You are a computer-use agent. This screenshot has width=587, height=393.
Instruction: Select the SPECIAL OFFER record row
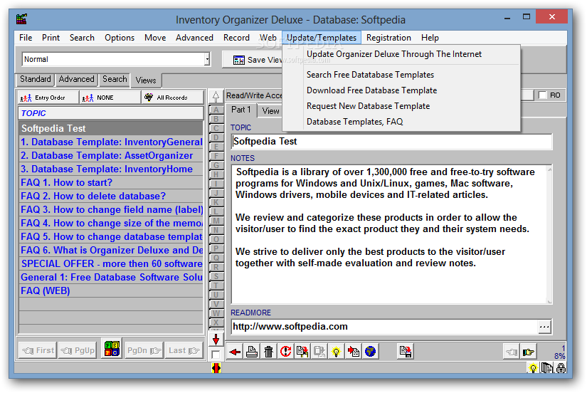[111, 263]
